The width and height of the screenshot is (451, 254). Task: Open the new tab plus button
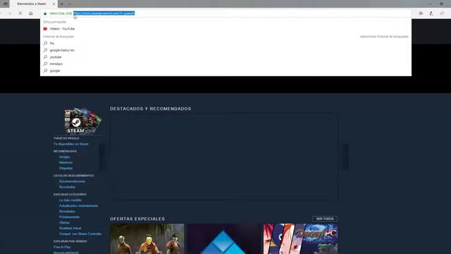click(x=62, y=4)
